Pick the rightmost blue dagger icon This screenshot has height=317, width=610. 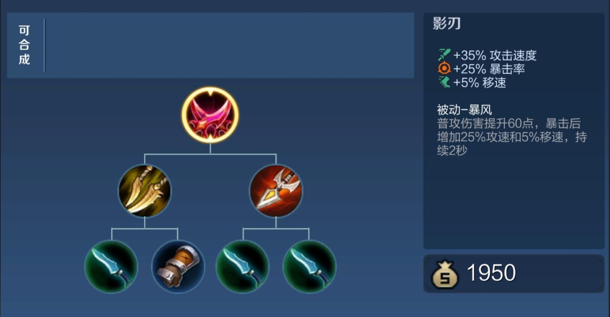[309, 267]
